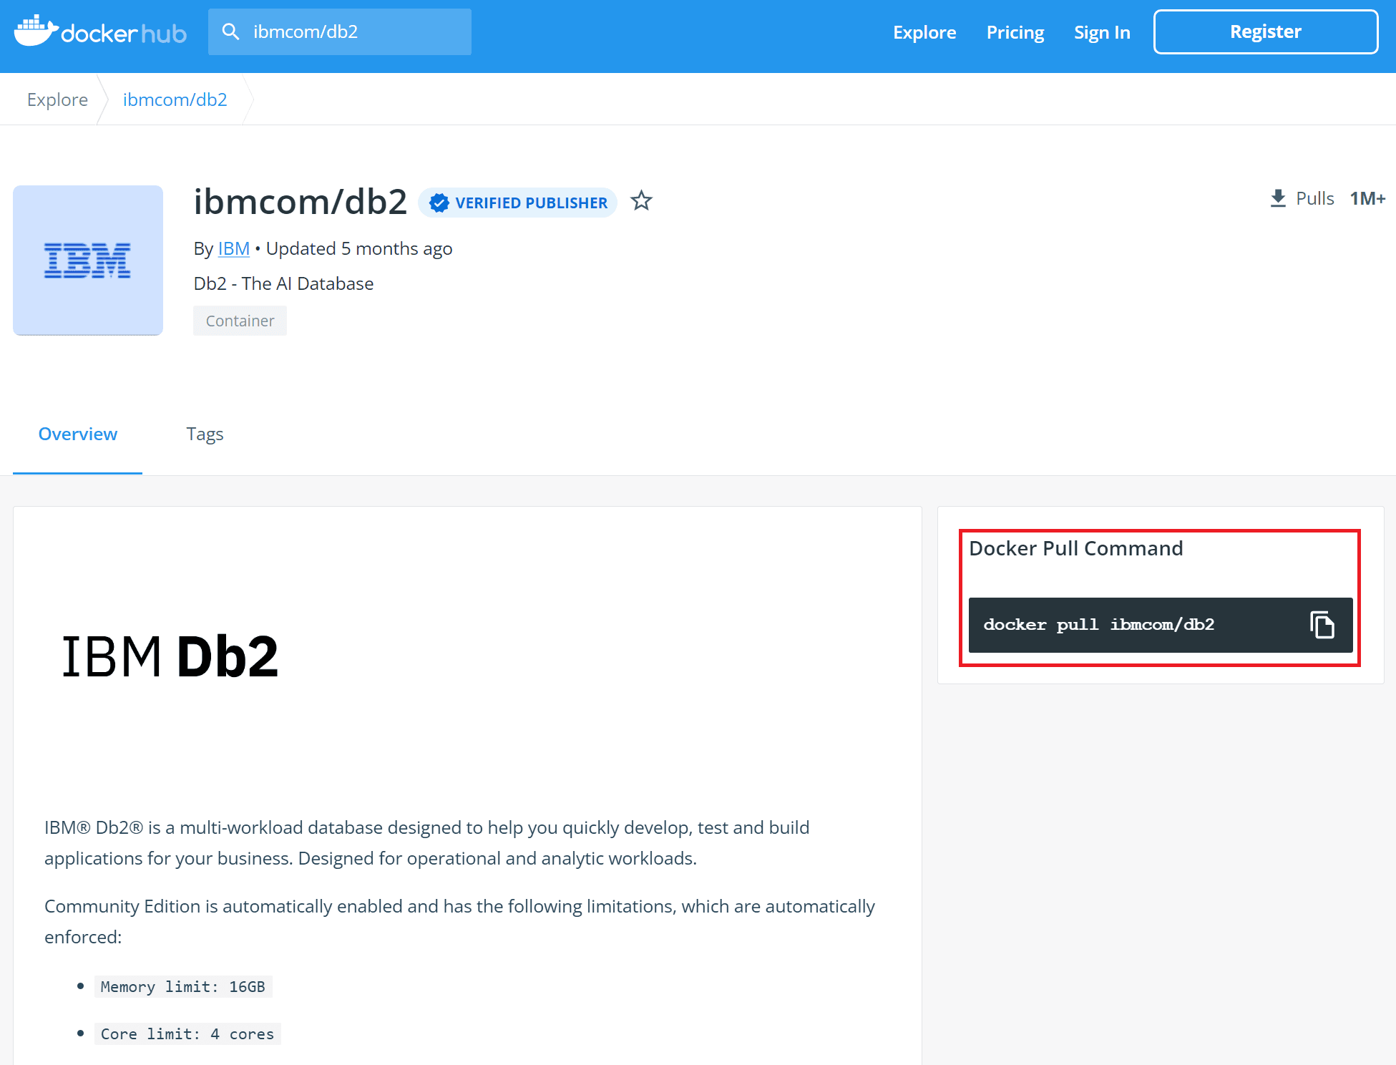This screenshot has width=1396, height=1065.
Task: Click the VERIFIED PUBLISHER label text
Action: point(531,203)
